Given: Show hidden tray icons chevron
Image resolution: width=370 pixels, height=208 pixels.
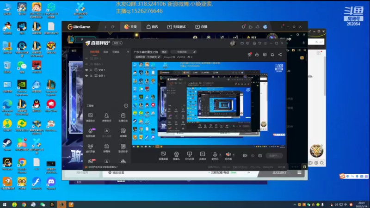Looking at the screenshot, I should (x=295, y=204).
